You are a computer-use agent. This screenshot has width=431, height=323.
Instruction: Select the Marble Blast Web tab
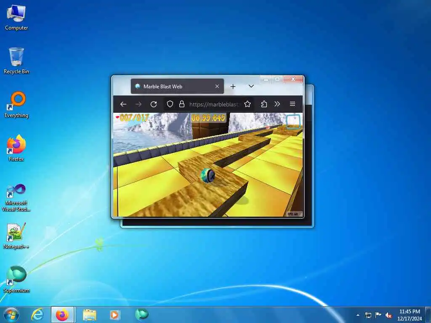pos(177,86)
